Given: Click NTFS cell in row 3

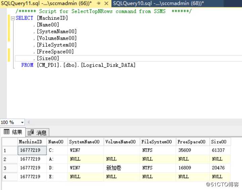Looking at the screenshot, I should tap(158, 168).
